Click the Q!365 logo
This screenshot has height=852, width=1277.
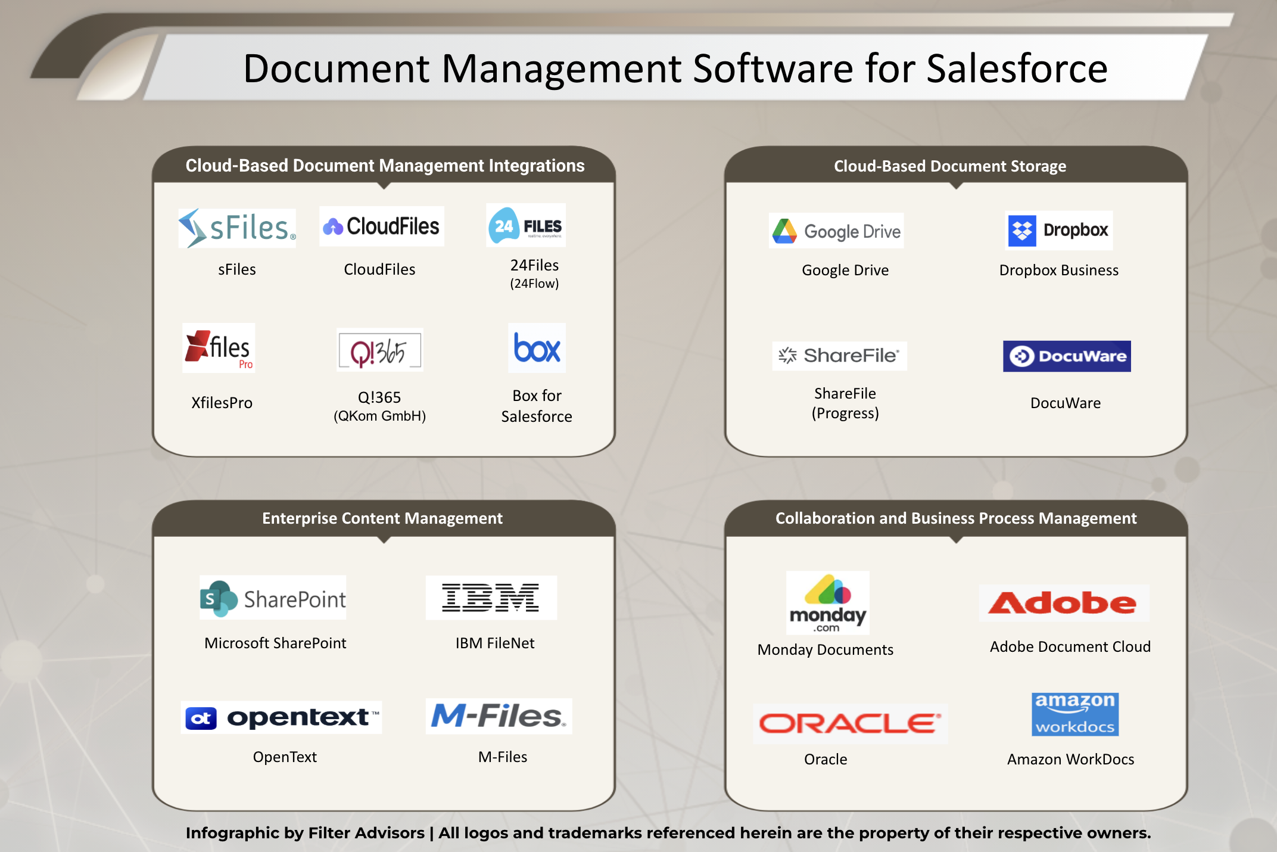pyautogui.click(x=380, y=350)
